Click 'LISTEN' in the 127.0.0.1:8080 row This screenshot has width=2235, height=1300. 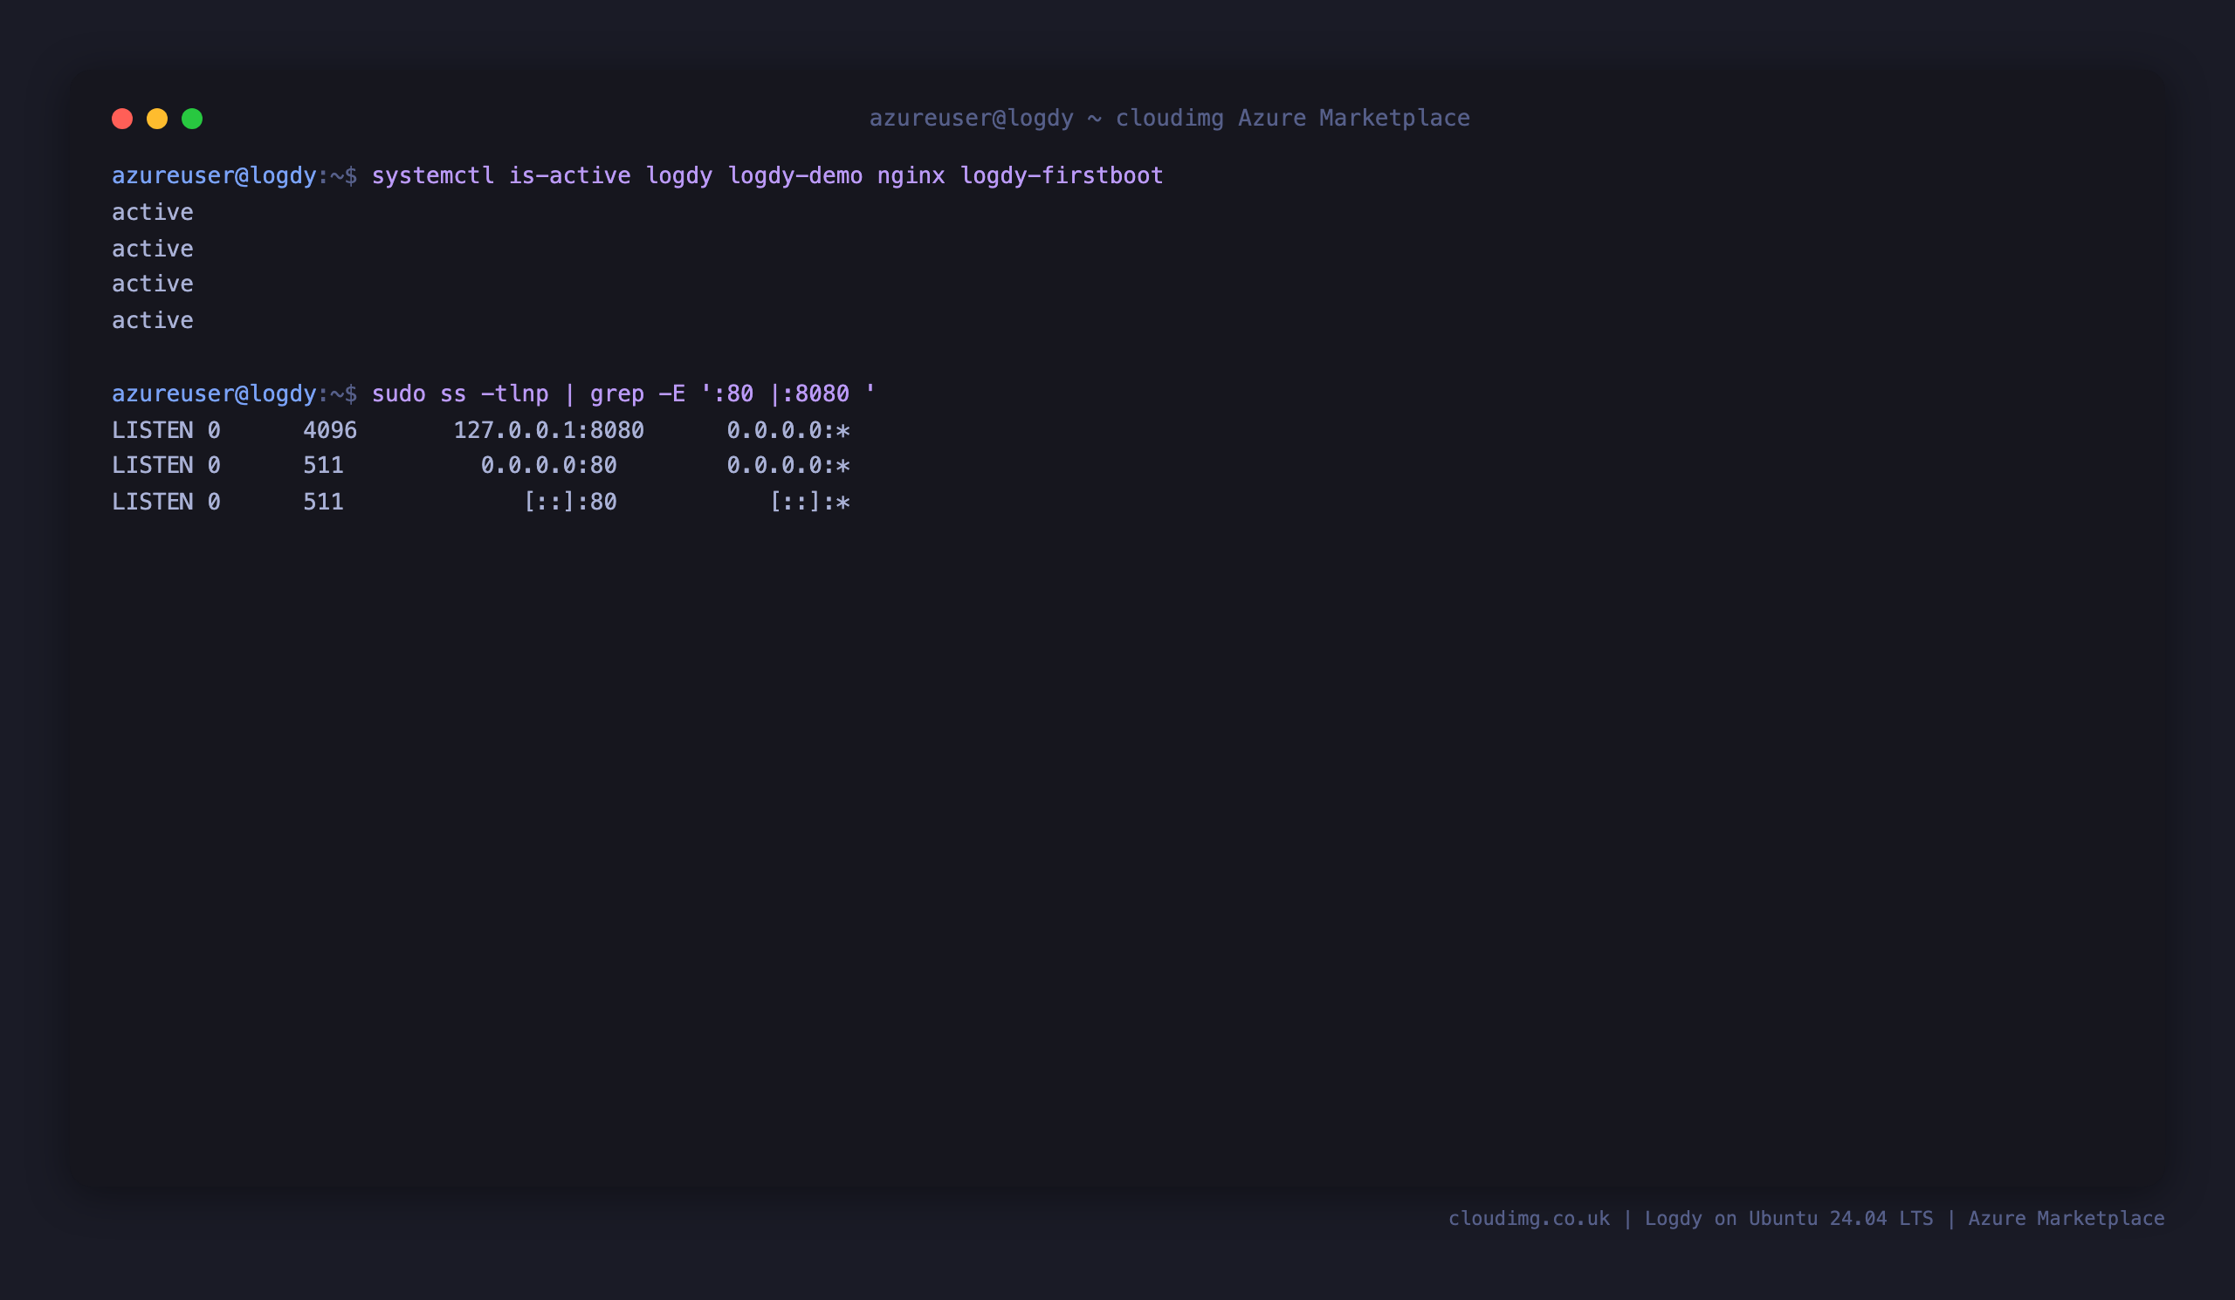153,431
